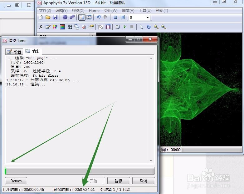
Task: Click the gray stop script icon
Action: click(132, 27)
